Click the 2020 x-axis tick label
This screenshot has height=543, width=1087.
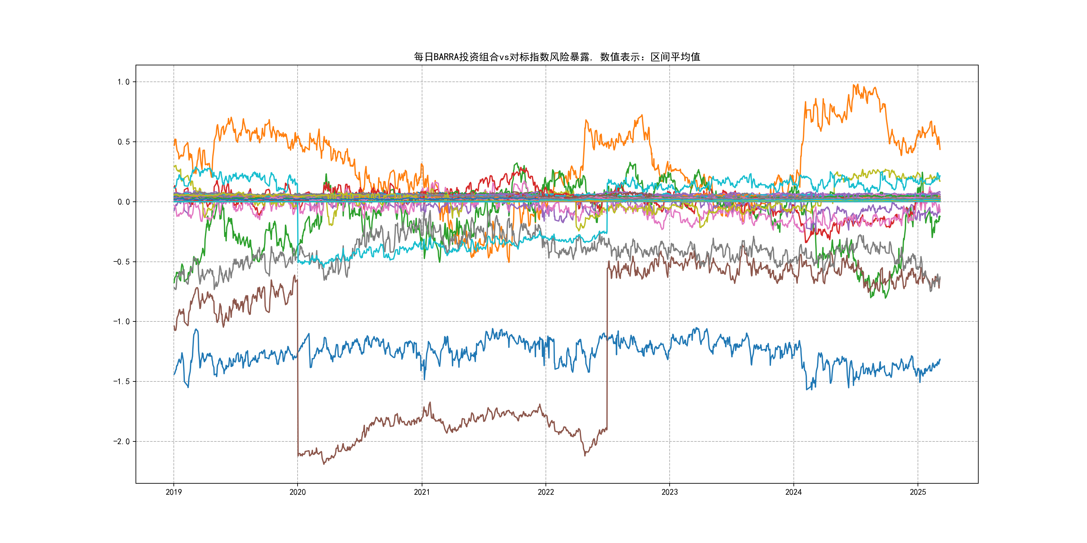pos(298,492)
